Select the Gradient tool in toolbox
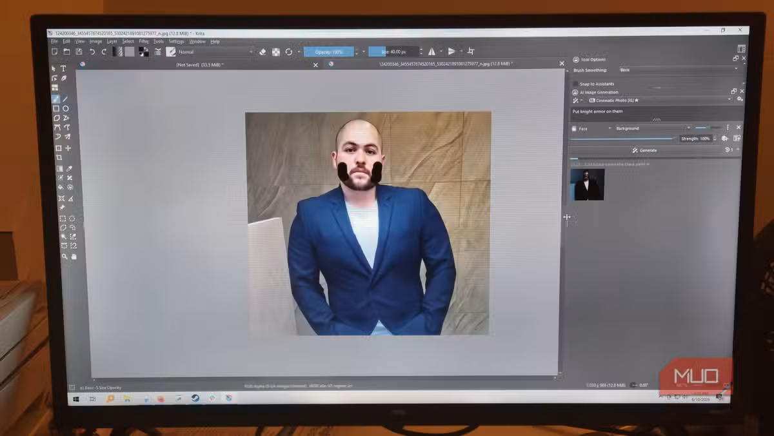Screen dimensions: 774x436 click(60, 168)
